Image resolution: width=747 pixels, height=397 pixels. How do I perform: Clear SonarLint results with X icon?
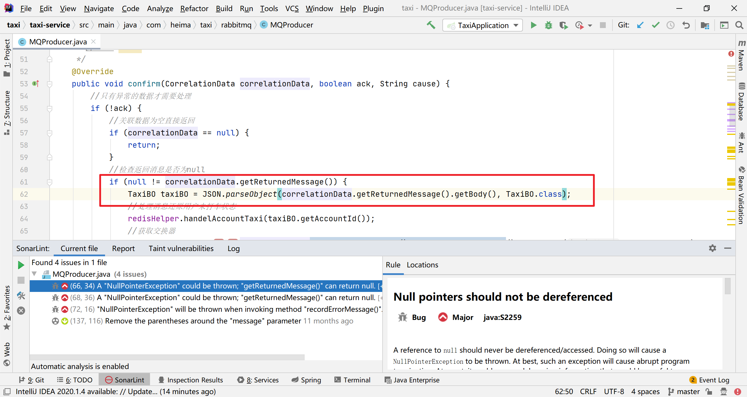pyautogui.click(x=21, y=310)
